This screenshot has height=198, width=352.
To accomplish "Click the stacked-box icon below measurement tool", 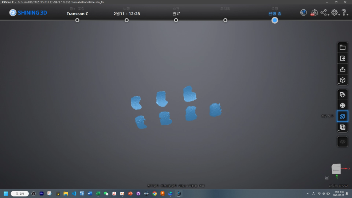I will pyautogui.click(x=343, y=127).
